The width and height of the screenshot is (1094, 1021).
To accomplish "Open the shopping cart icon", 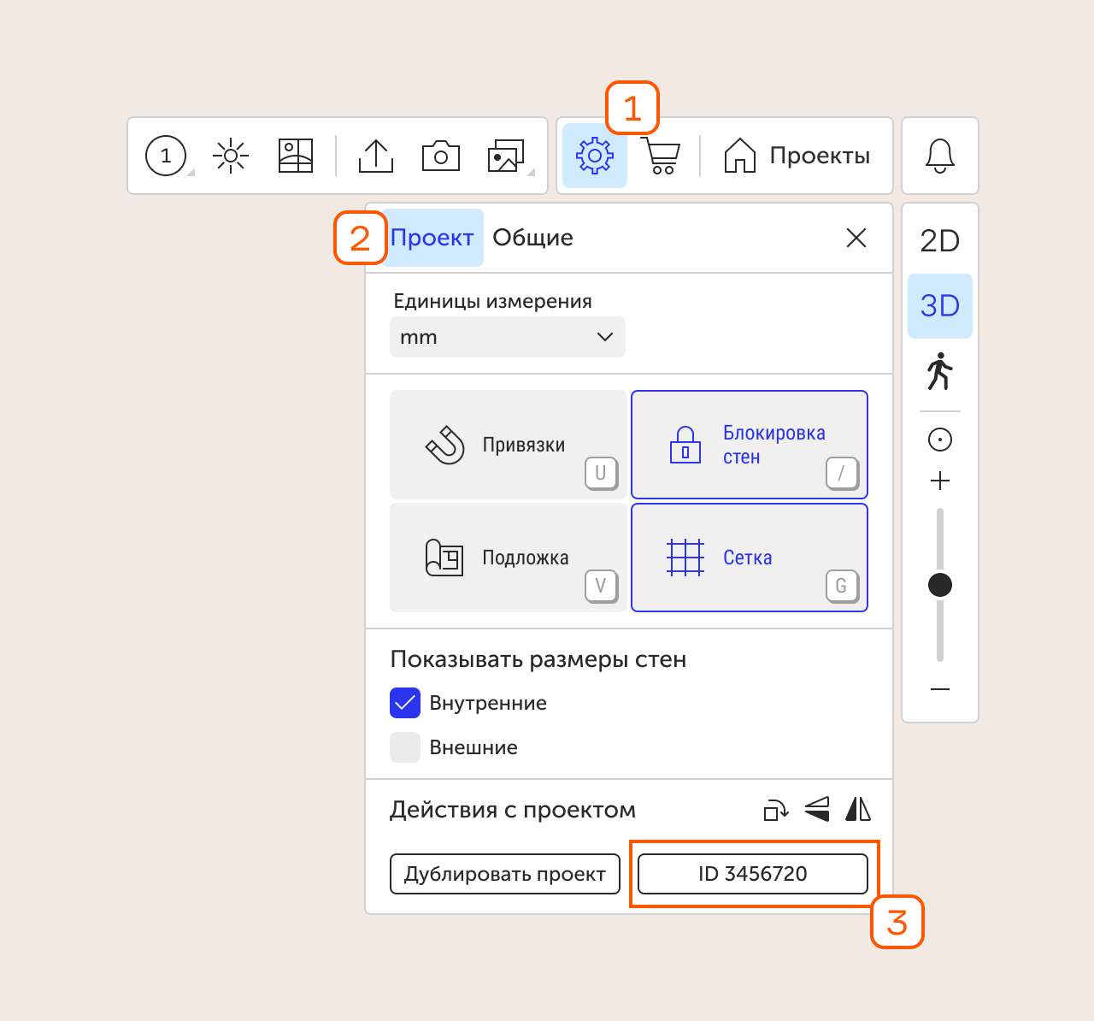I will 662,156.
